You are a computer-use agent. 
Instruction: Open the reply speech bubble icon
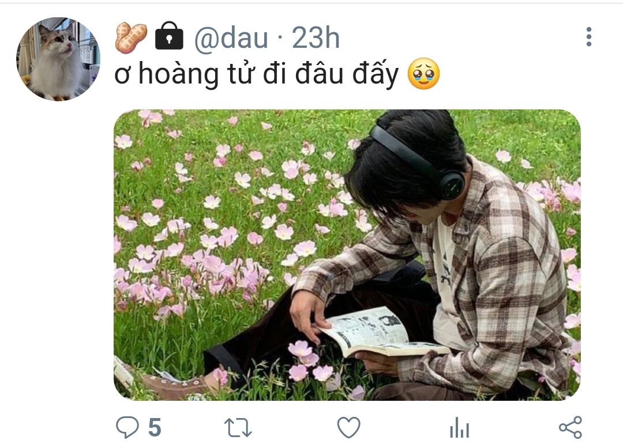127,427
